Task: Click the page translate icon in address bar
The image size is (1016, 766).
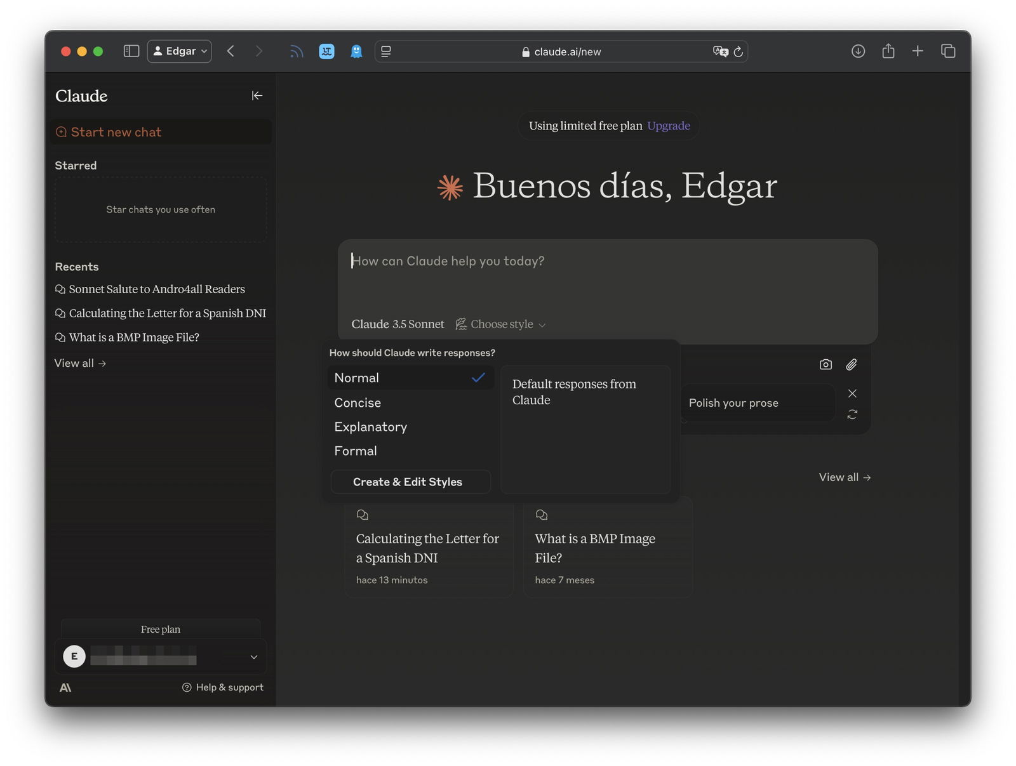Action: pyautogui.click(x=720, y=51)
